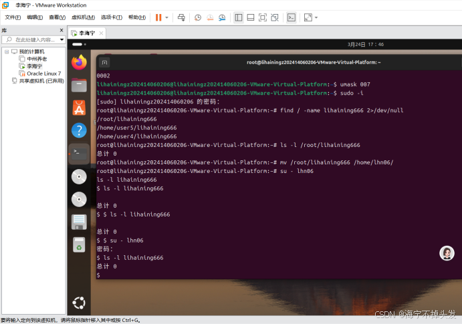The width and height of the screenshot is (462, 324).
Task: Click the terminal new tab button
Action: 104,62
